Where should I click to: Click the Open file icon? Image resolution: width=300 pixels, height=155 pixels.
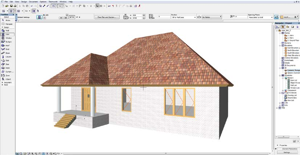[7, 6]
